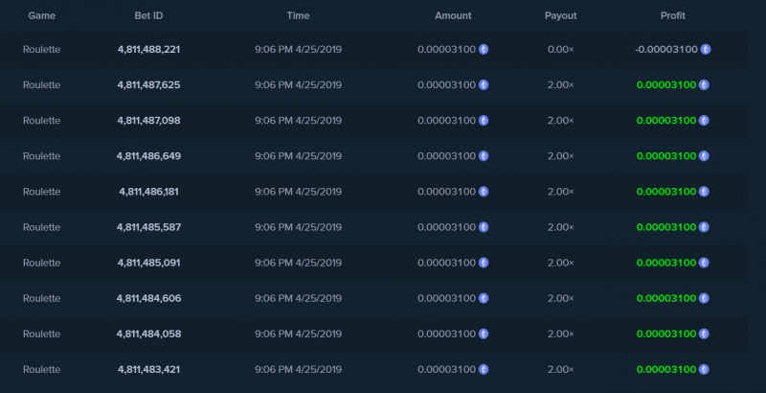Click Roulette in the 4,811,488,221 row
The image size is (766, 393).
41,50
